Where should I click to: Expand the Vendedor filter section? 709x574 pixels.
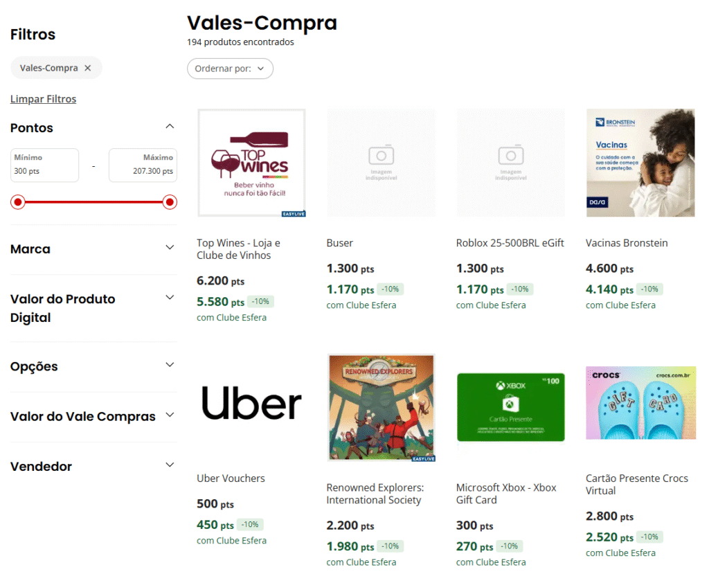[170, 465]
